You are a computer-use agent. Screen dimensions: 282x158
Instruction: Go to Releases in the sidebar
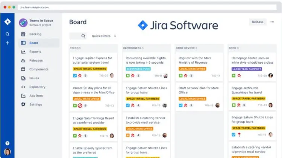[36, 61]
